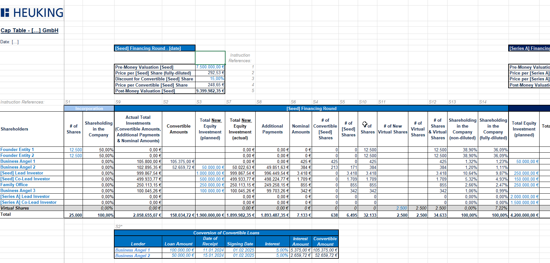Click the Date placeholder cell
550x263 pixels.
click(10, 42)
